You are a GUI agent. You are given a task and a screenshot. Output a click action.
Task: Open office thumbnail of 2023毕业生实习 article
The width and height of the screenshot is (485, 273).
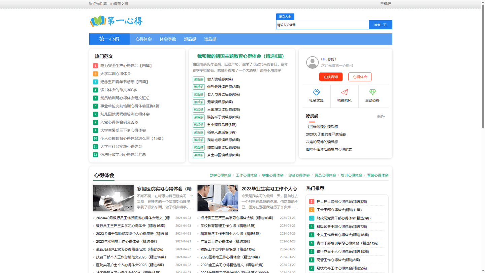[218, 198]
